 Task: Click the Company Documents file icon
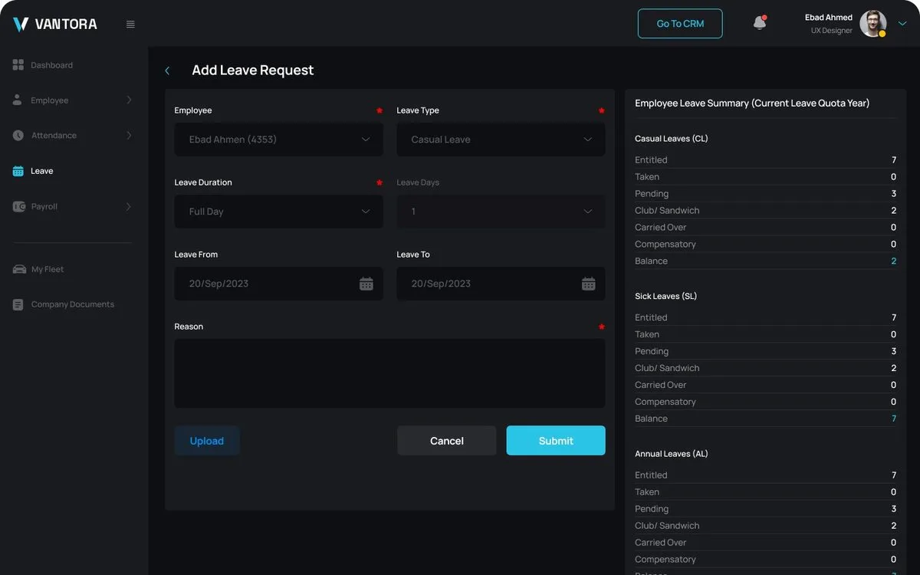coord(18,304)
